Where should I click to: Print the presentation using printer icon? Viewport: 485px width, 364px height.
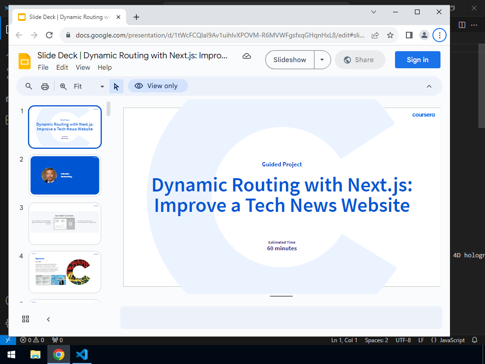click(45, 86)
